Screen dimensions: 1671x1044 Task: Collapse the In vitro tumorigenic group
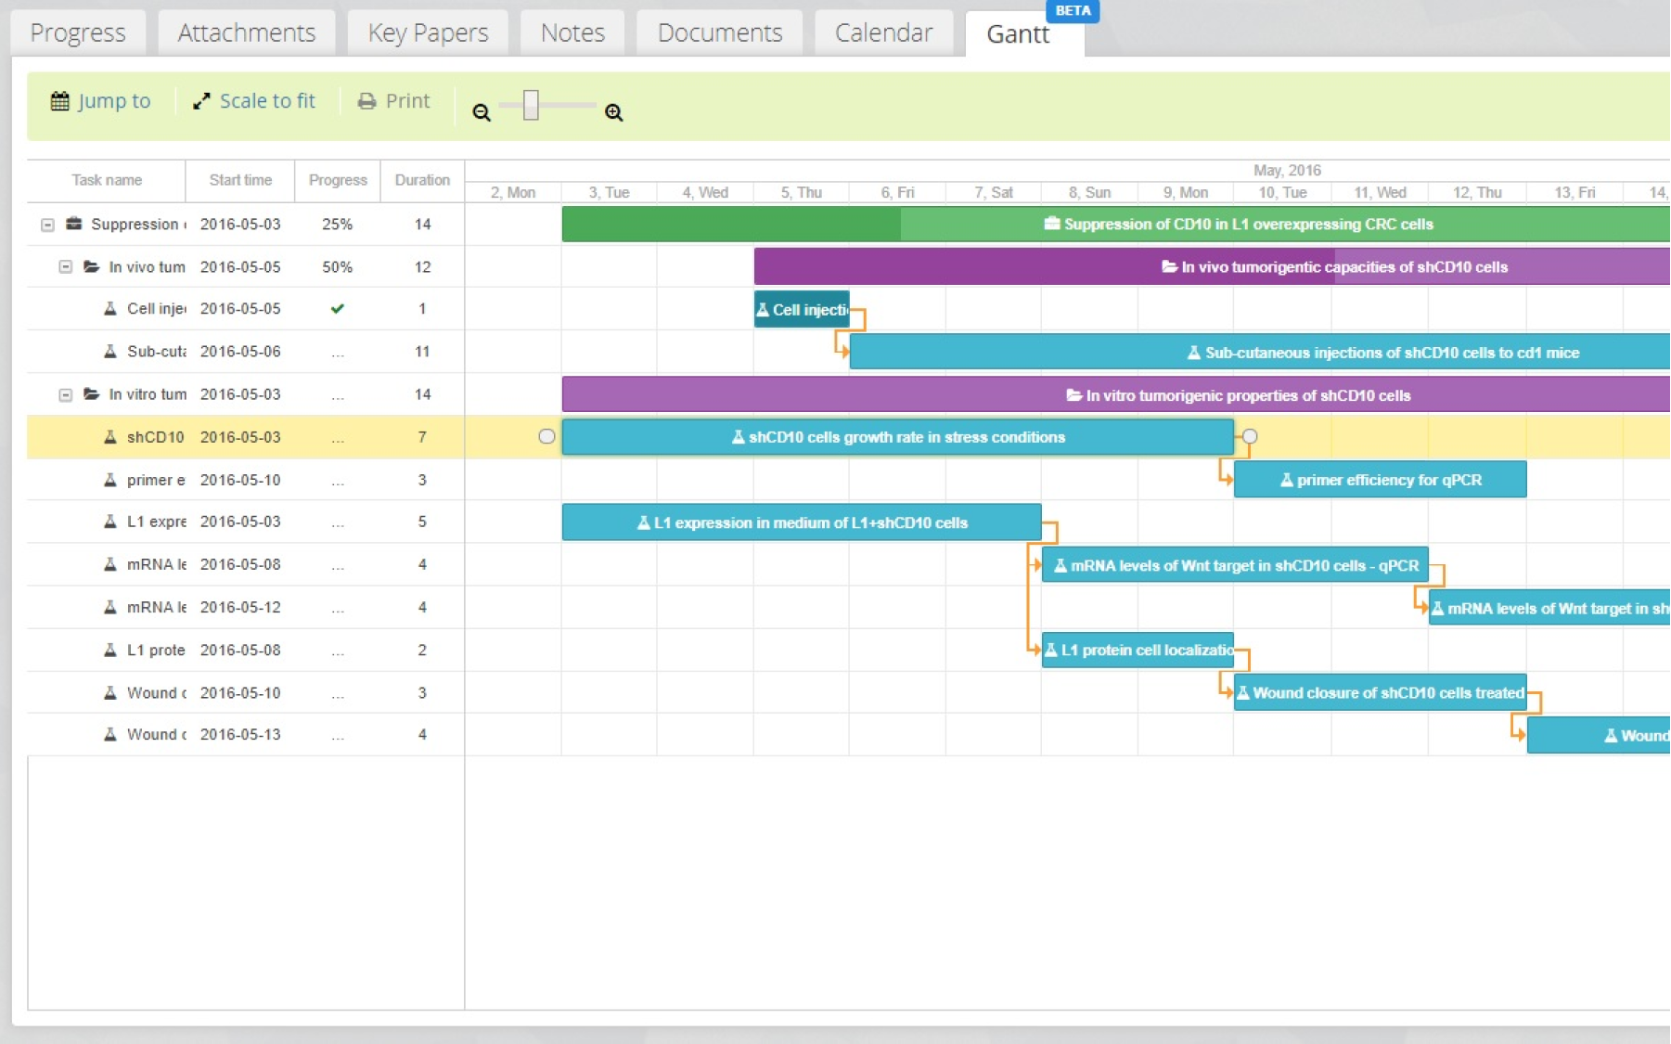click(x=66, y=395)
